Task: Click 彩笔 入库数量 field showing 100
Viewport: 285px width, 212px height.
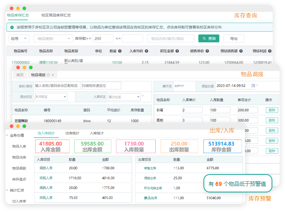Action: (220, 110)
